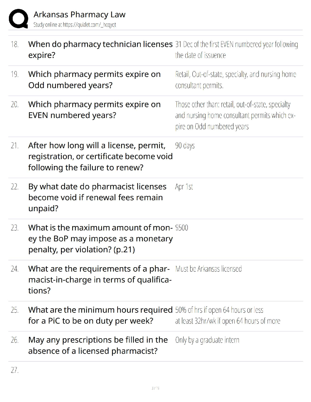Select question 22 about unpaid renewal fees
This screenshot has height=402, width=311.
coord(97,197)
